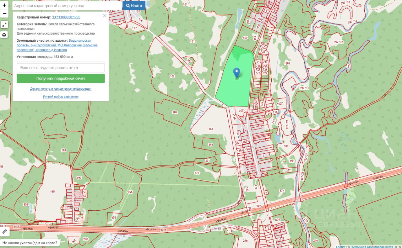The width and height of the screenshot is (402, 248).
Task: Click parcel labeled 495 on map
Action: 114,217
